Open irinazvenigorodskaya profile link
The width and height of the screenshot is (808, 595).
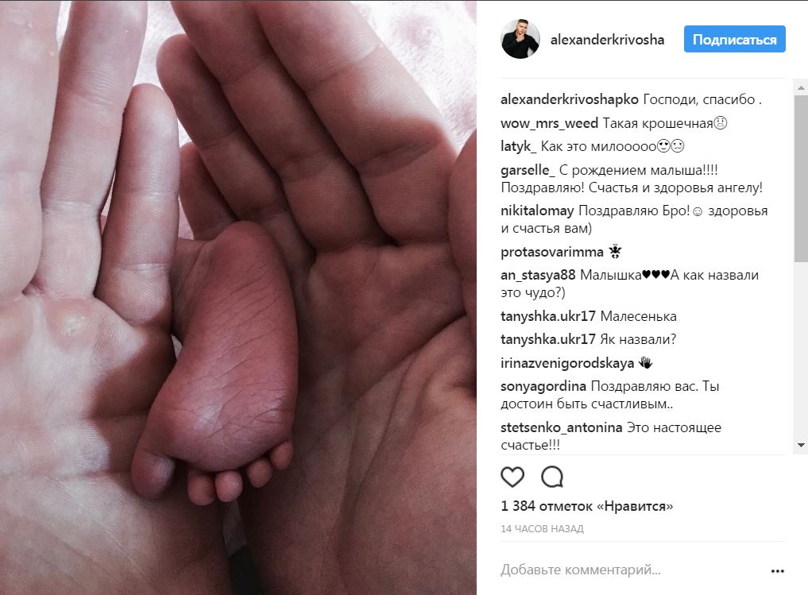tap(567, 363)
